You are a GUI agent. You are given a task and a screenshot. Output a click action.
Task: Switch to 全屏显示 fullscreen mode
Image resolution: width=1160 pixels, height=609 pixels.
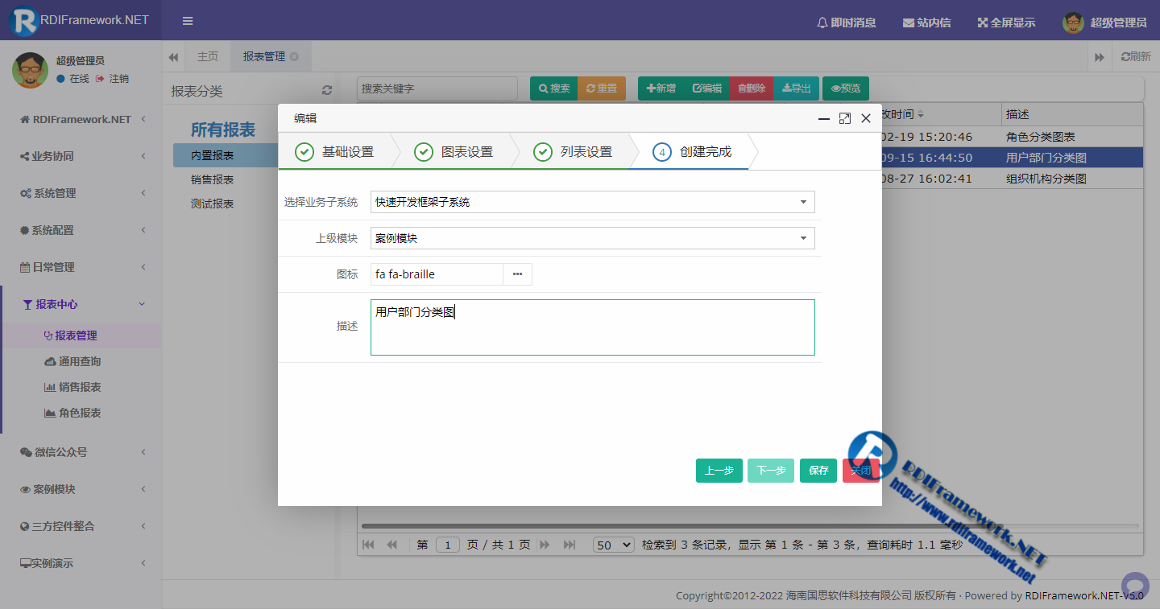pyautogui.click(x=1006, y=23)
